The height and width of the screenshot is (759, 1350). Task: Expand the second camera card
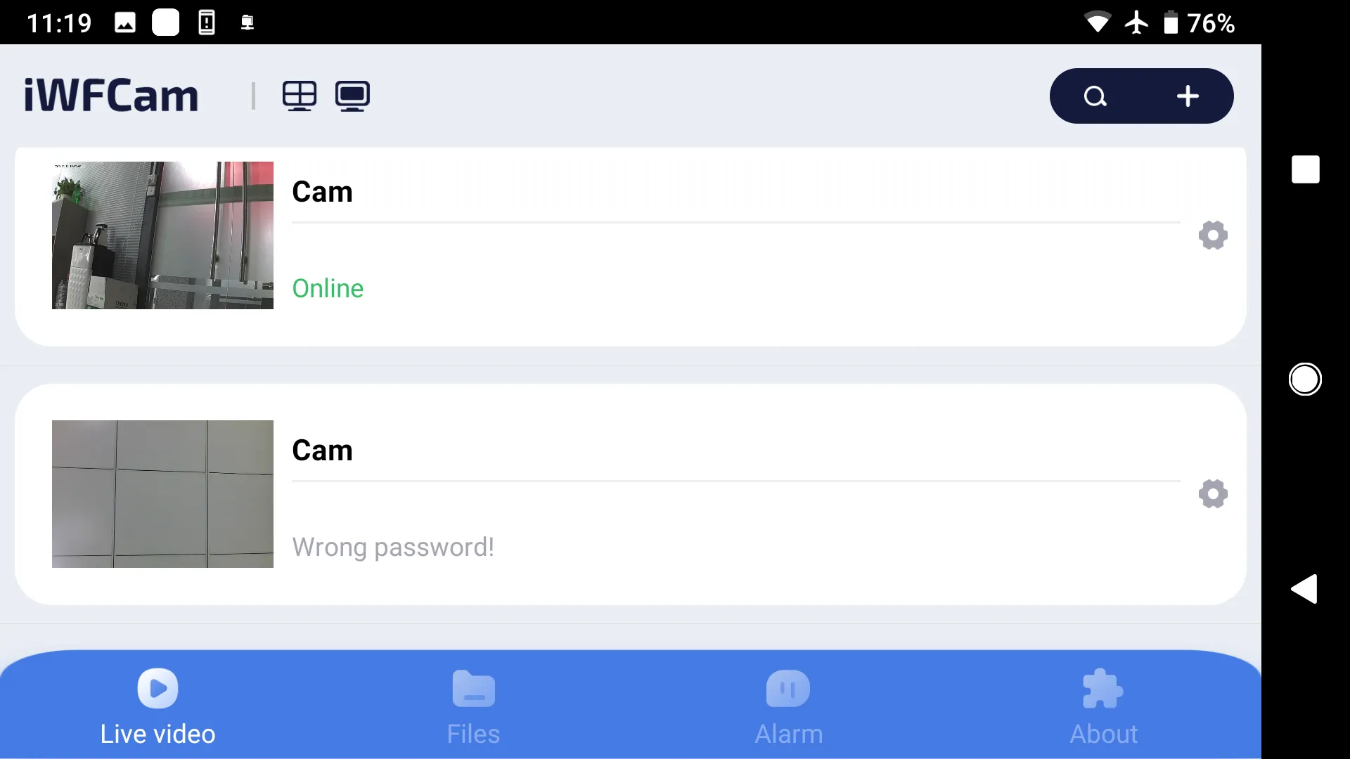coord(631,494)
